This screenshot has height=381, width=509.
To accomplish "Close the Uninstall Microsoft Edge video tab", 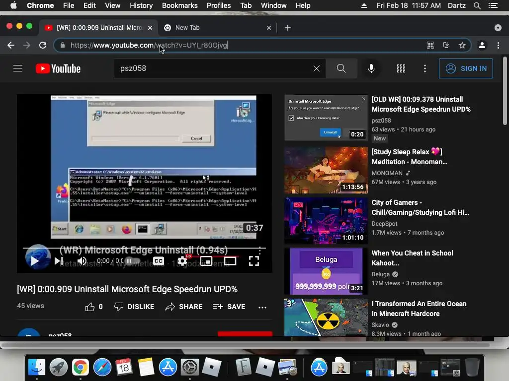I will click(x=150, y=28).
